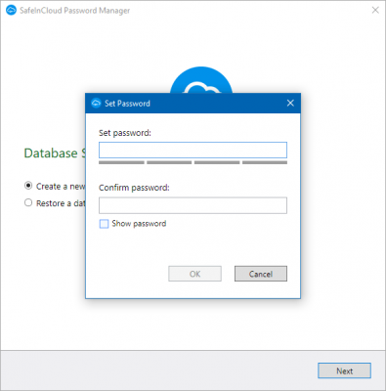Viewport: 386px width, 391px height.
Task: Click the Show password label text
Action: [x=139, y=224]
